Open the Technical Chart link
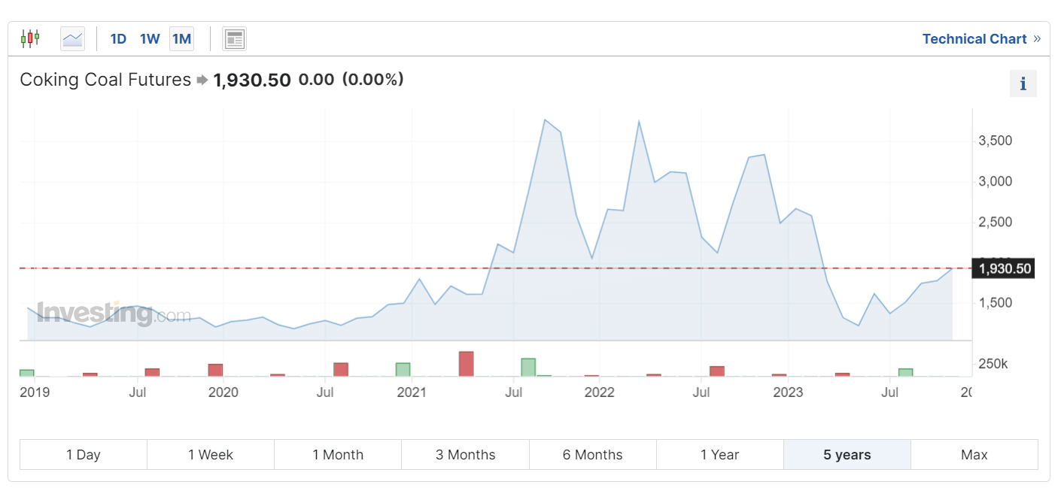Viewport: 1061px width, 494px height. (x=974, y=39)
